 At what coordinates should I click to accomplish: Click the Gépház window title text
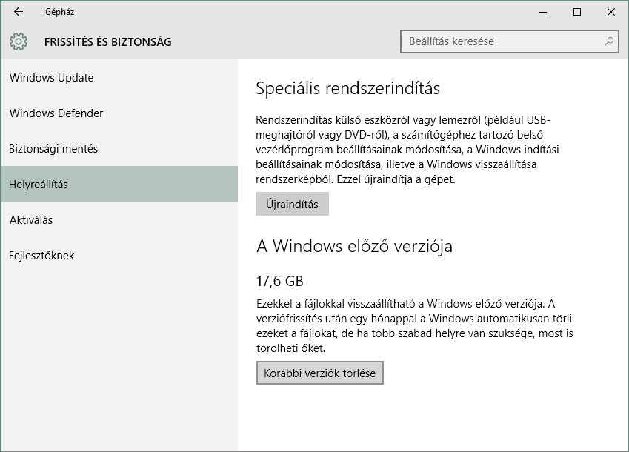coord(59,12)
